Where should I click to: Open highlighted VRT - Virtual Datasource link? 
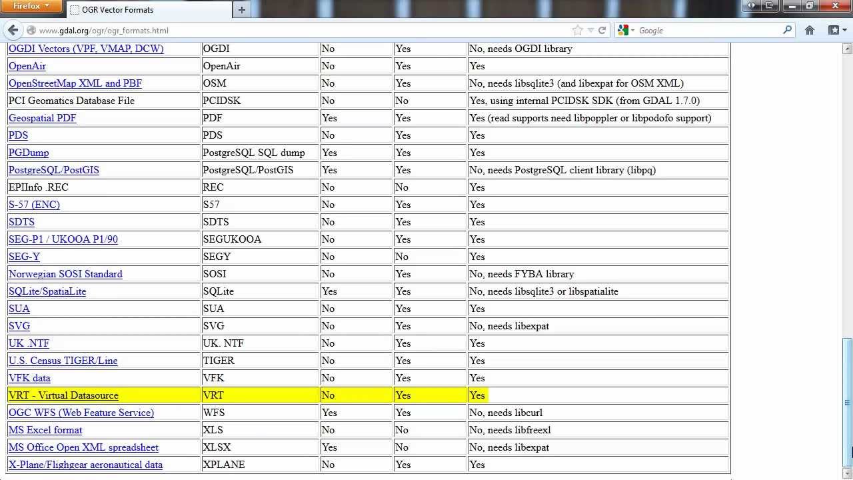click(63, 395)
